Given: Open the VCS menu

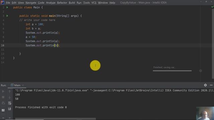Looking at the screenshot, I should click(94, 3).
